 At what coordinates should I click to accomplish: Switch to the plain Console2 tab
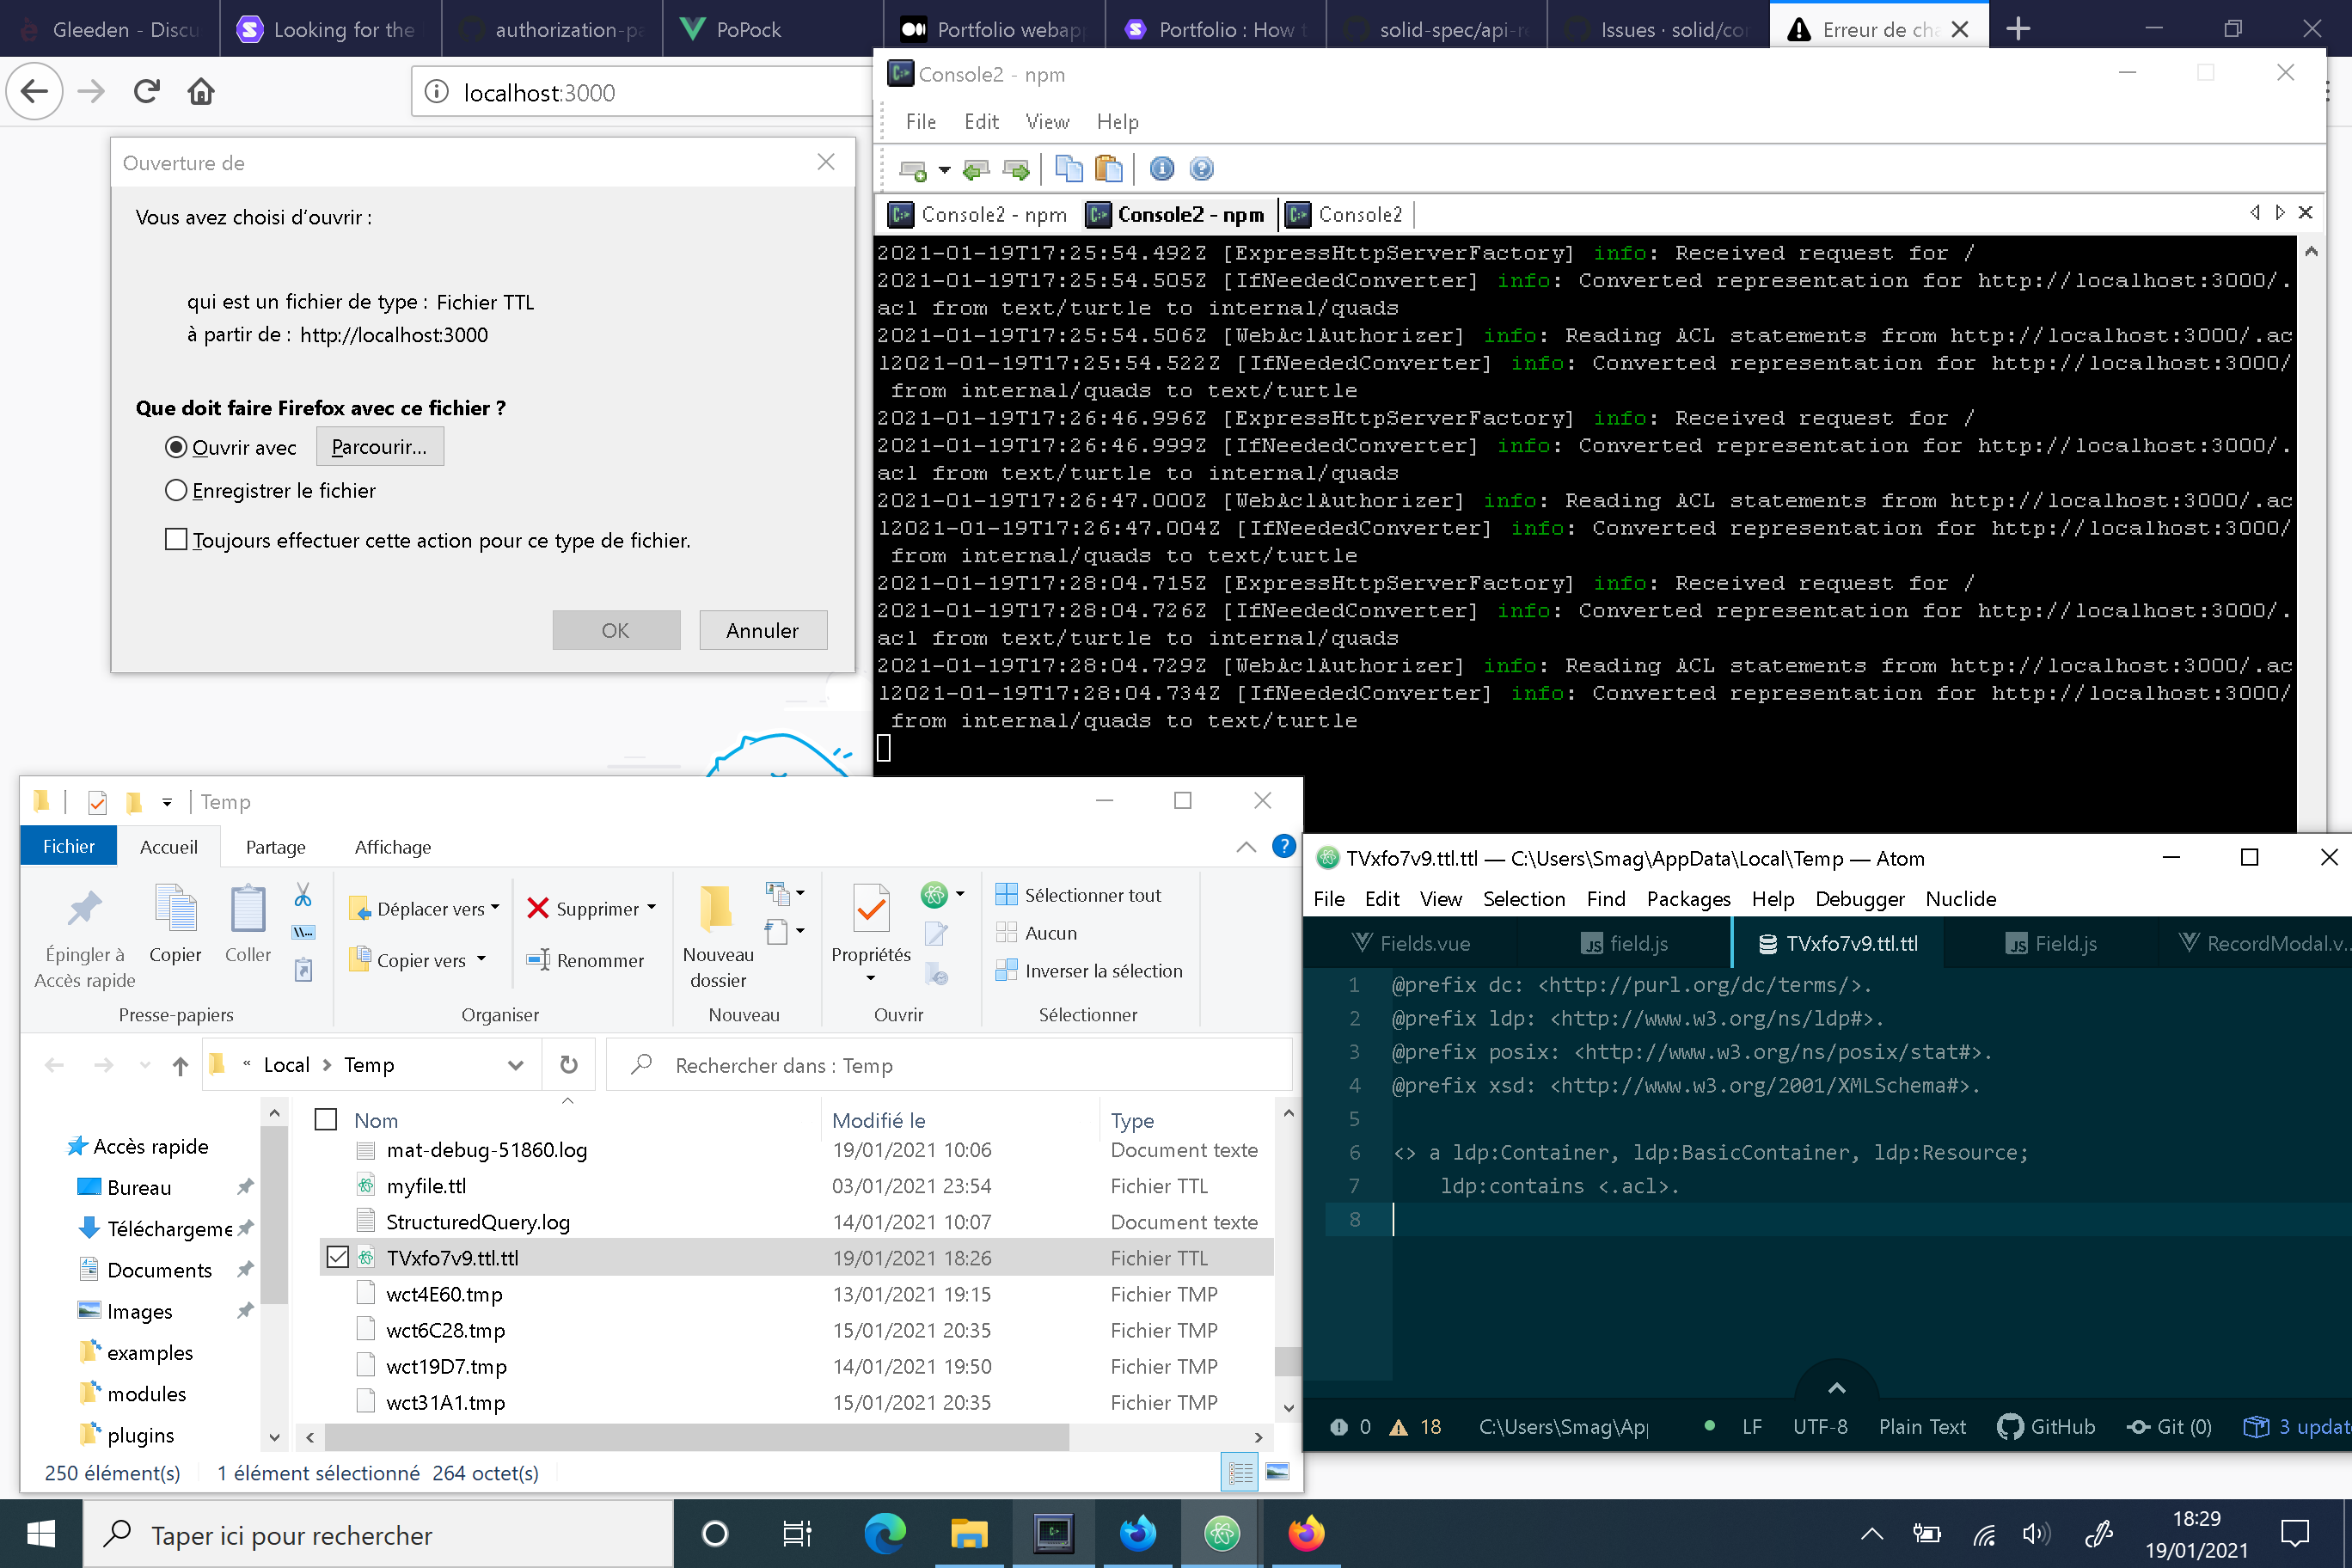(x=1345, y=214)
